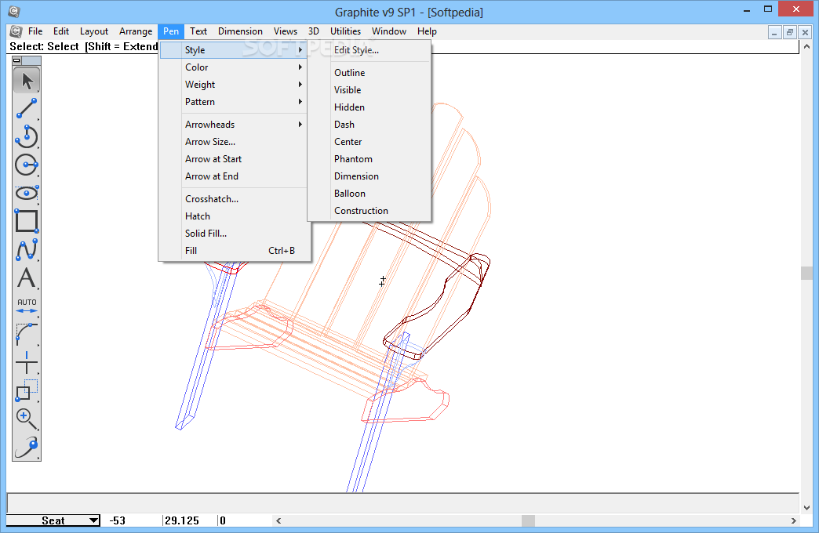Image resolution: width=819 pixels, height=533 pixels.
Task: Restore the inner document window
Action: click(x=790, y=32)
